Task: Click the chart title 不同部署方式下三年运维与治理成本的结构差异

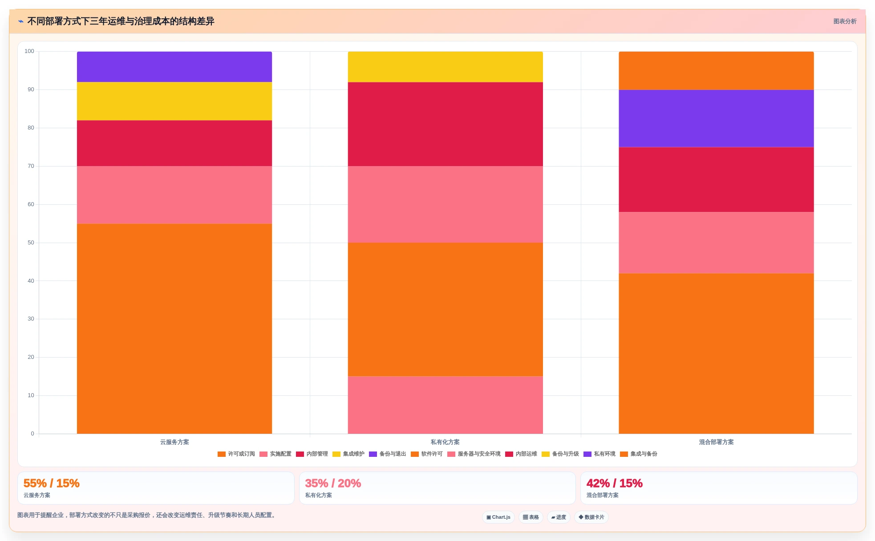Action: [x=121, y=21]
